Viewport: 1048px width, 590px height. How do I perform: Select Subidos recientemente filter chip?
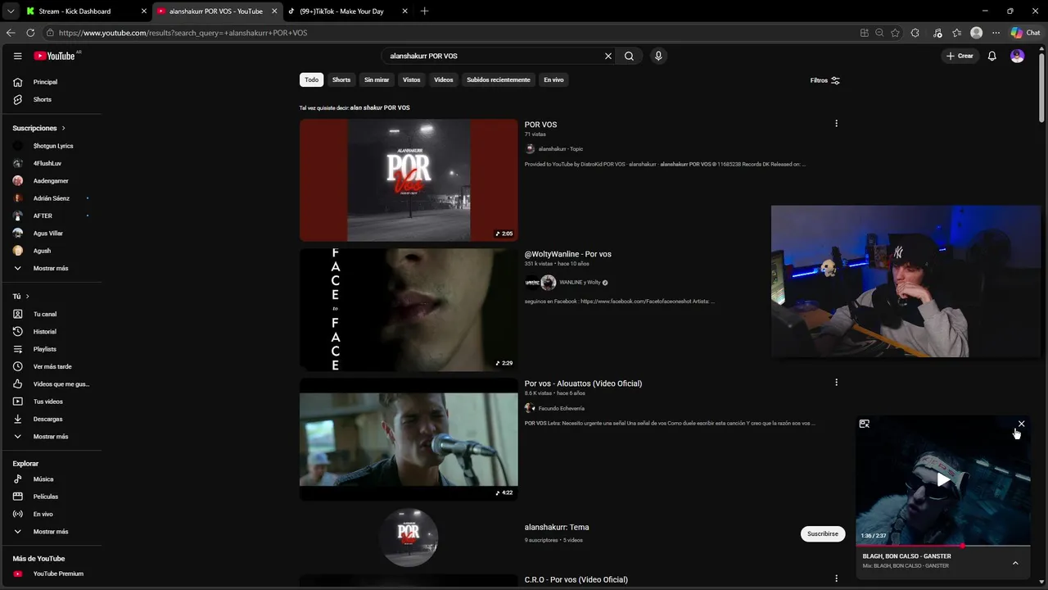click(499, 79)
